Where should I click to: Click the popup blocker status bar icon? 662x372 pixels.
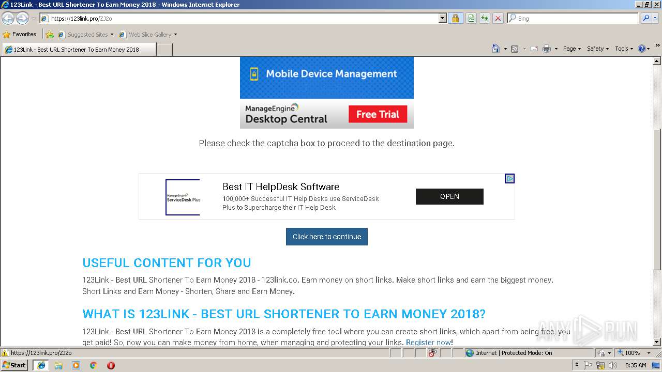pyautogui.click(x=433, y=353)
